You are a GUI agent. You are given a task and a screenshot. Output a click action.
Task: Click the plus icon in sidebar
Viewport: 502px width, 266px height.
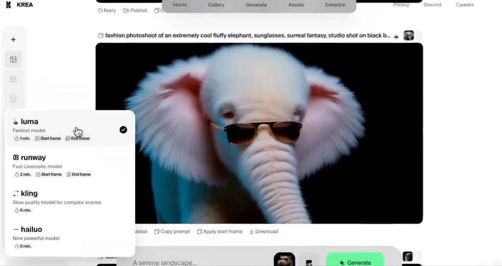pos(13,39)
